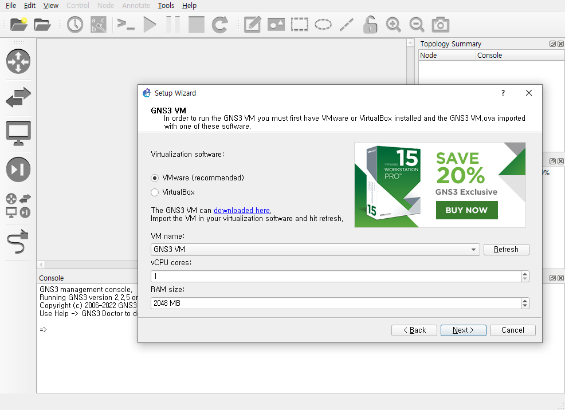Viewport: 565px width, 410px height.
Task: Open the downloaded here link
Action: [x=242, y=210]
